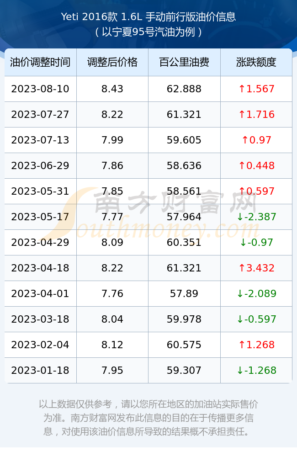
Task: Click the red up arrow beside 1.716
Action: [x=242, y=115]
